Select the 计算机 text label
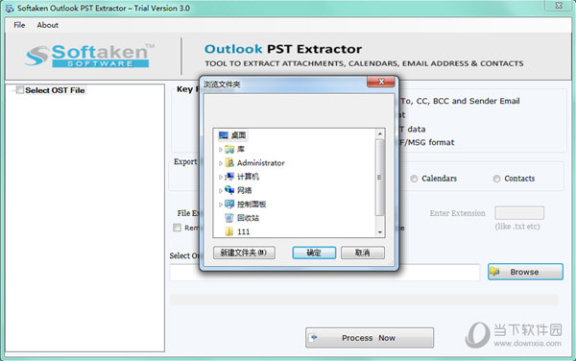The height and width of the screenshot is (361, 576). click(x=248, y=177)
